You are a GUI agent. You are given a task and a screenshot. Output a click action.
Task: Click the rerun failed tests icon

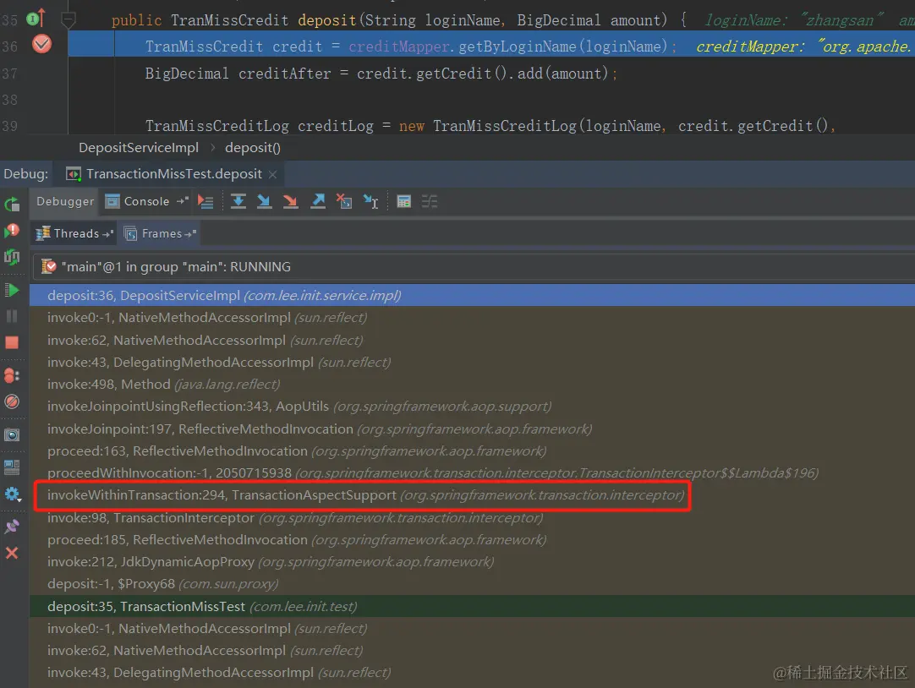[12, 231]
